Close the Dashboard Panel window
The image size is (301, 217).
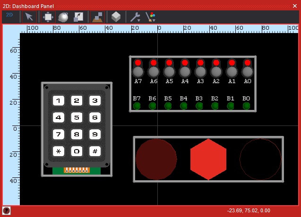pos(295,6)
